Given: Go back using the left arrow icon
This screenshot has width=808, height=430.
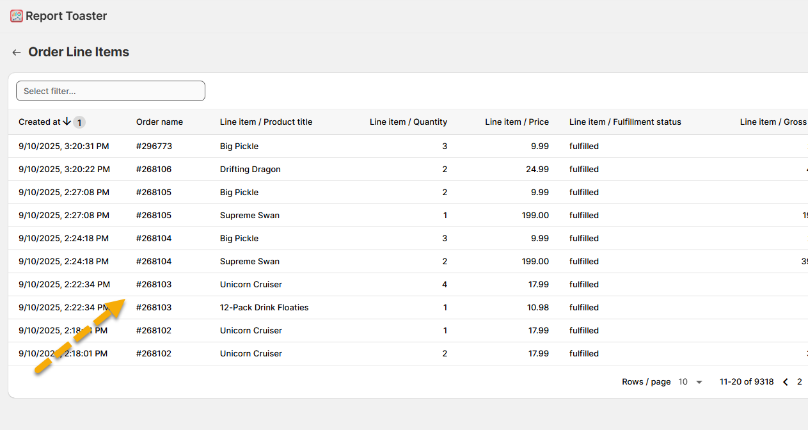Looking at the screenshot, I should click(x=17, y=52).
